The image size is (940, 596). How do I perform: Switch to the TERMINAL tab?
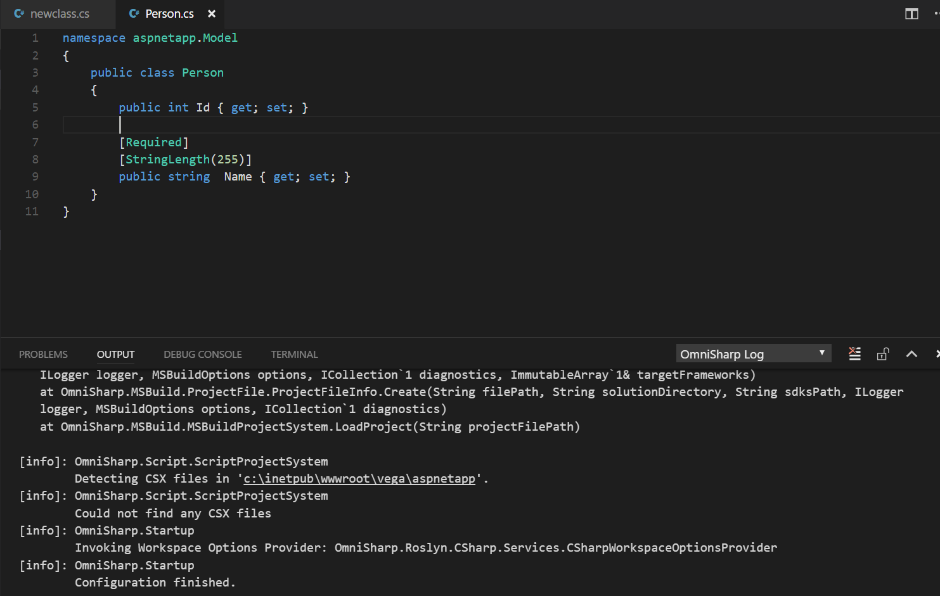pos(294,355)
